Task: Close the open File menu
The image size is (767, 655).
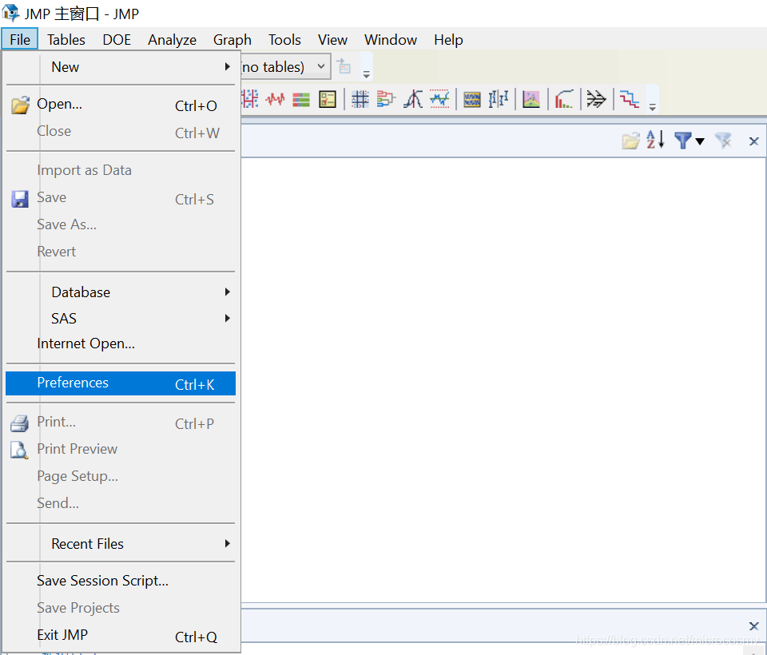Action: pos(19,40)
